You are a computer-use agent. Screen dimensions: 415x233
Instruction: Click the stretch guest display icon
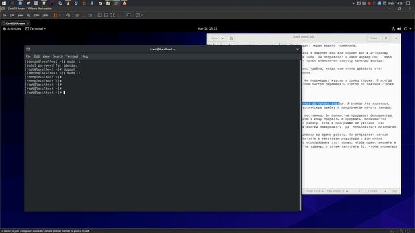click(x=137, y=16)
